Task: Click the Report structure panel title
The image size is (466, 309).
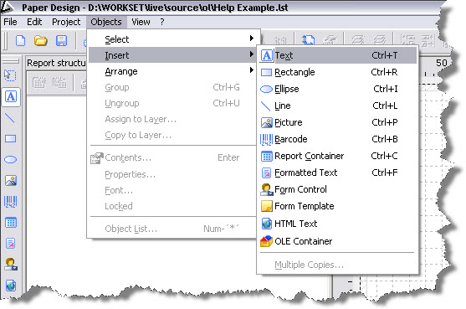Action: (56, 63)
